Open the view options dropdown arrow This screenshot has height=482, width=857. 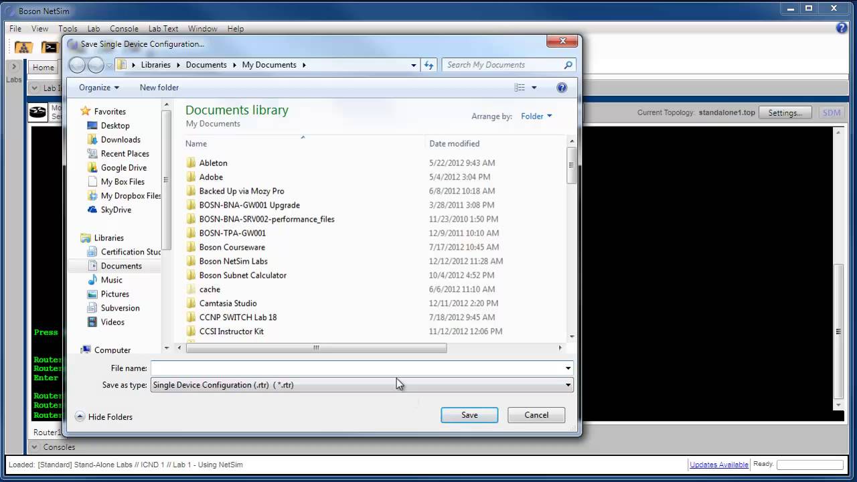534,87
